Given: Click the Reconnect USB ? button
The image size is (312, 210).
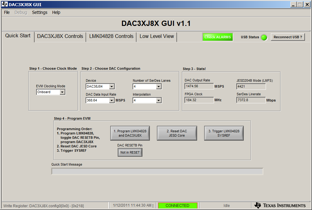Looking at the screenshot, I should 288,37.
